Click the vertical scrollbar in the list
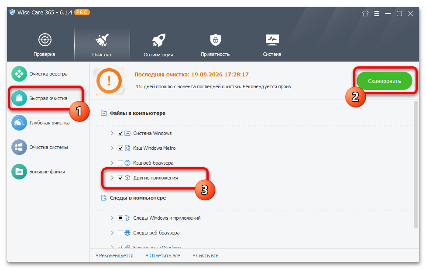Image resolution: width=426 pixels, height=269 pixels. click(416, 165)
